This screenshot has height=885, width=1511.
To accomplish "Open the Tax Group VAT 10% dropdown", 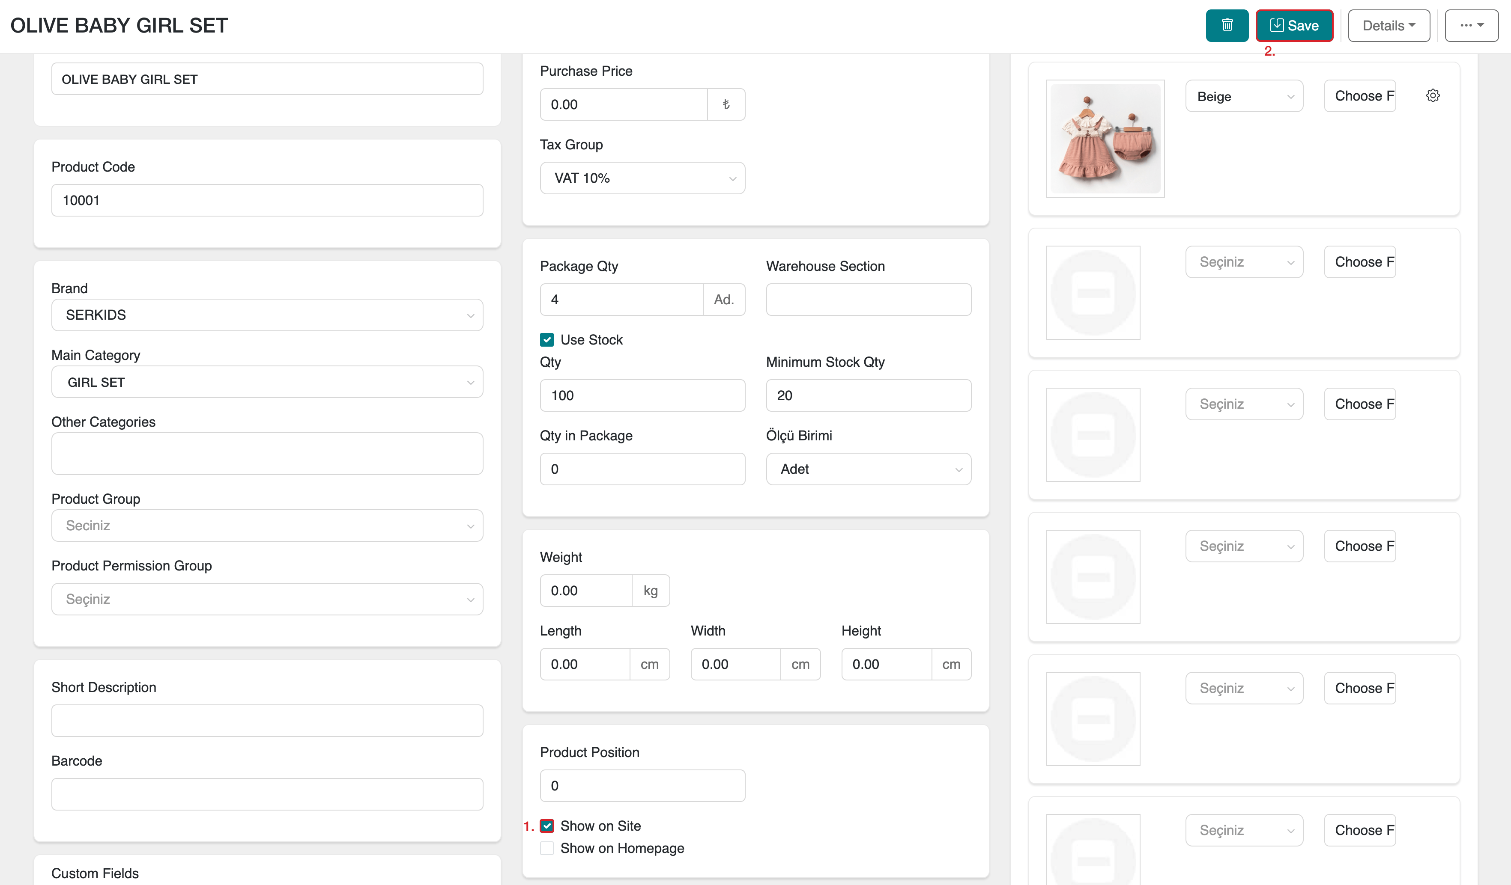I will tap(642, 178).
